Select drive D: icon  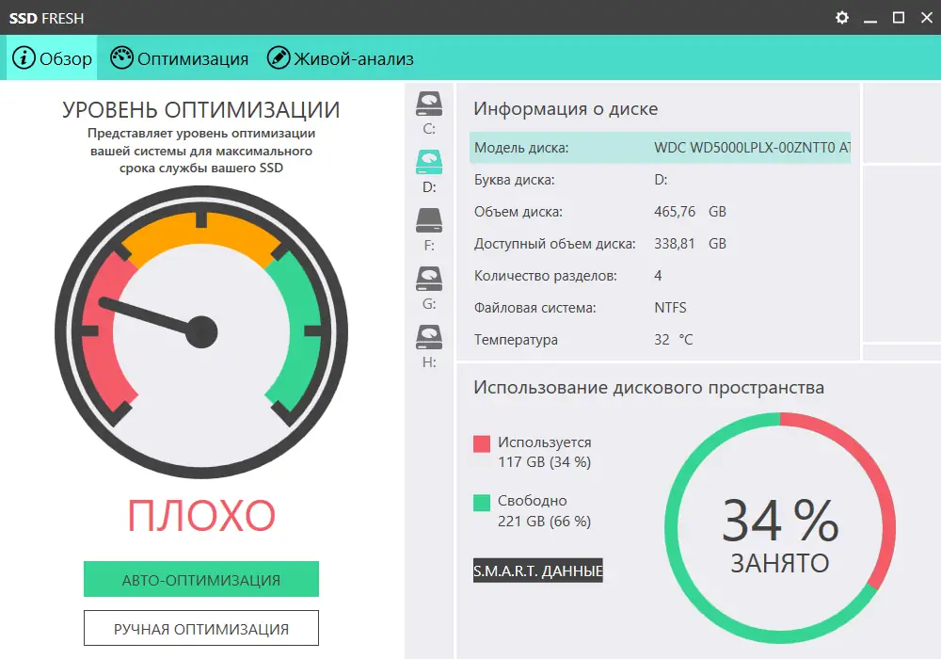429,162
